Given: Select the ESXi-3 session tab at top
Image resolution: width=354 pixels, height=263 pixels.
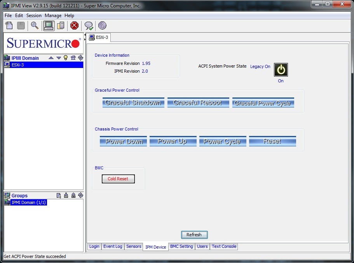Looking at the screenshot, I should coord(99,37).
